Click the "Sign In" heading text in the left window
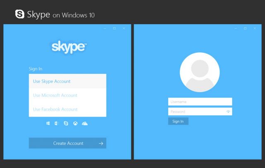Viewport: 265px width, 168px height. tap(36, 69)
